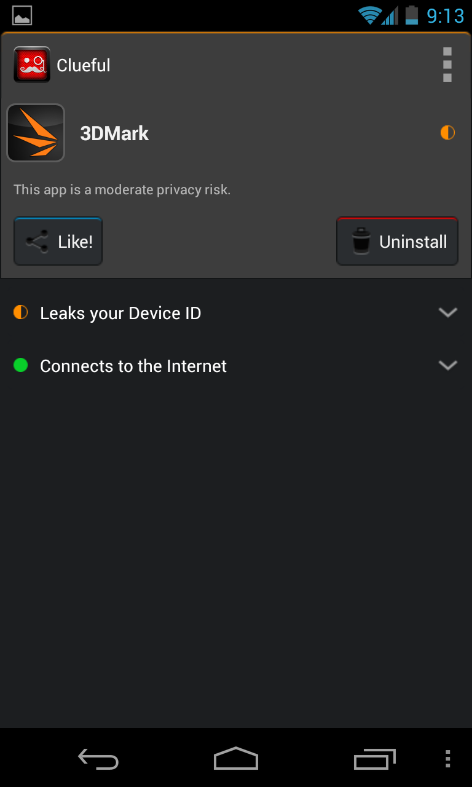Tap the navigation bar three-dot menu
The image size is (472, 787).
click(447, 759)
